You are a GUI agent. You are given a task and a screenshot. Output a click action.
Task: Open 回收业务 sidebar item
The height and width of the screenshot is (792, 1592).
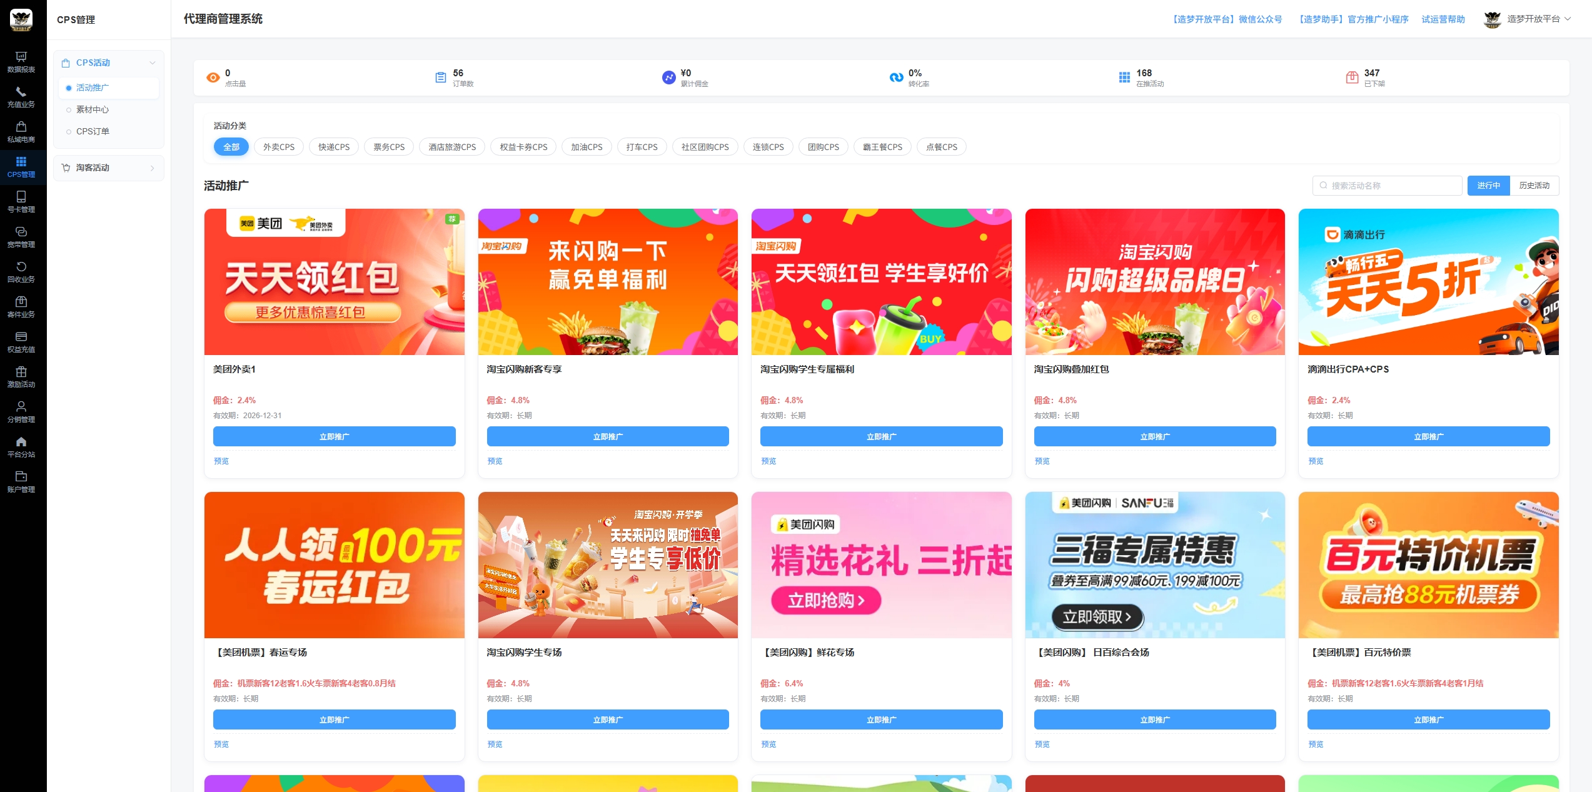pos(21,272)
